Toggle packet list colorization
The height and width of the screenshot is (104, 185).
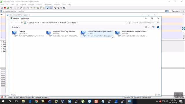(51, 8)
